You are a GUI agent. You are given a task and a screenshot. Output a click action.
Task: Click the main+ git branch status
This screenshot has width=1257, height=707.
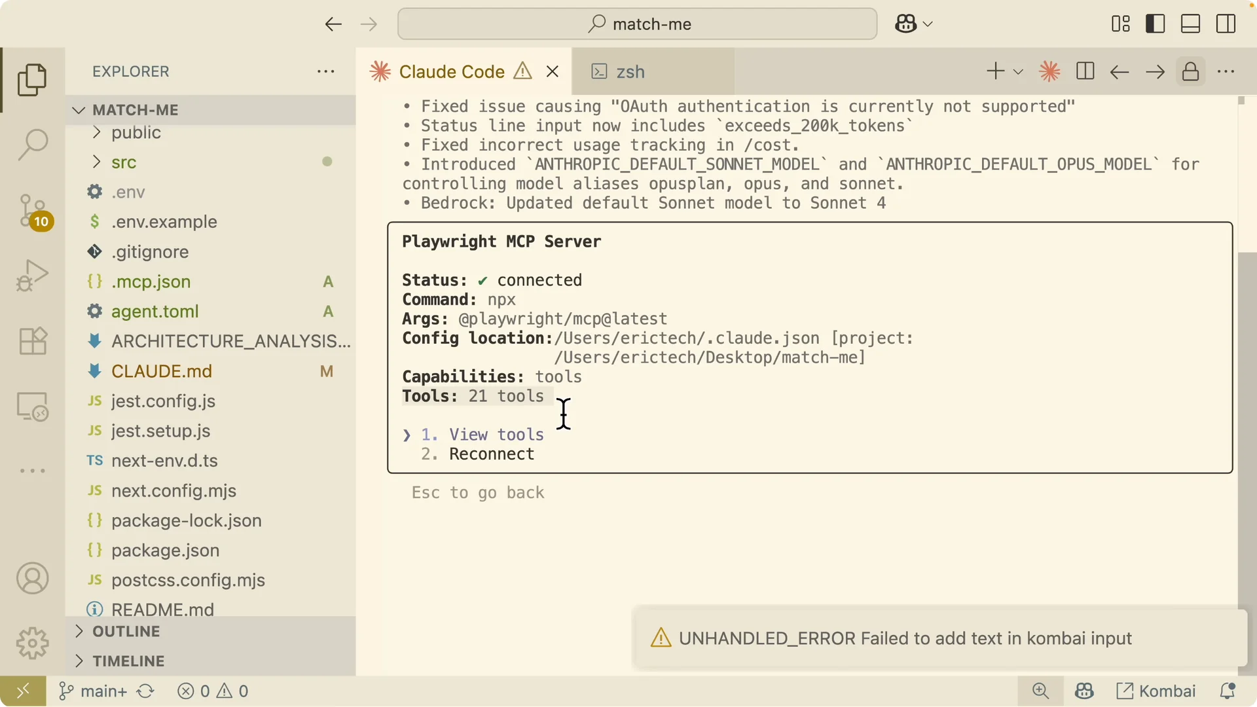(93, 691)
